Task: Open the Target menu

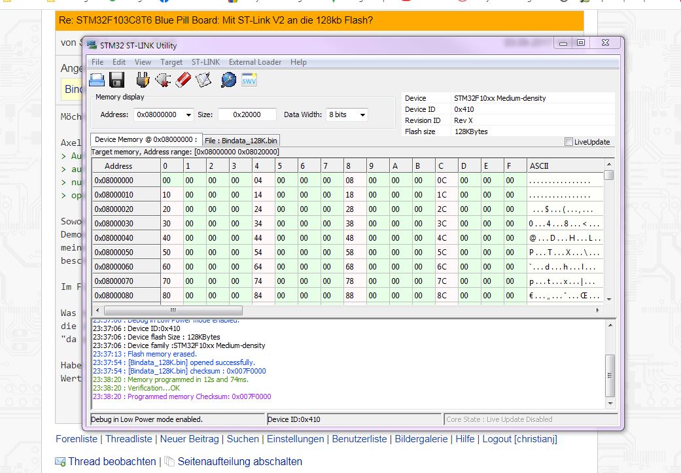Action: (171, 62)
